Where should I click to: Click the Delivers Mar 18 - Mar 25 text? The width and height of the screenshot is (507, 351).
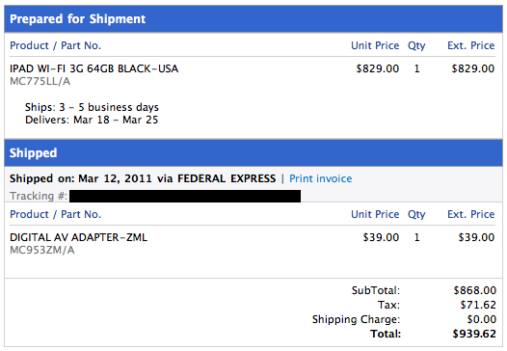(x=92, y=120)
